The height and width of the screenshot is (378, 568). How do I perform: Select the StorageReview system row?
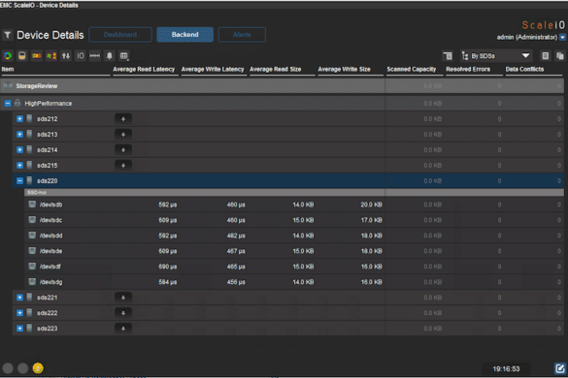pos(282,86)
